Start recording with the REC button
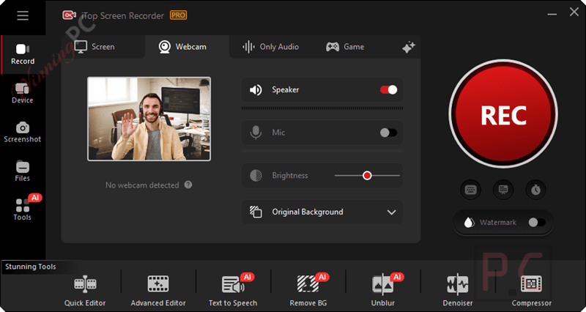 (x=503, y=114)
